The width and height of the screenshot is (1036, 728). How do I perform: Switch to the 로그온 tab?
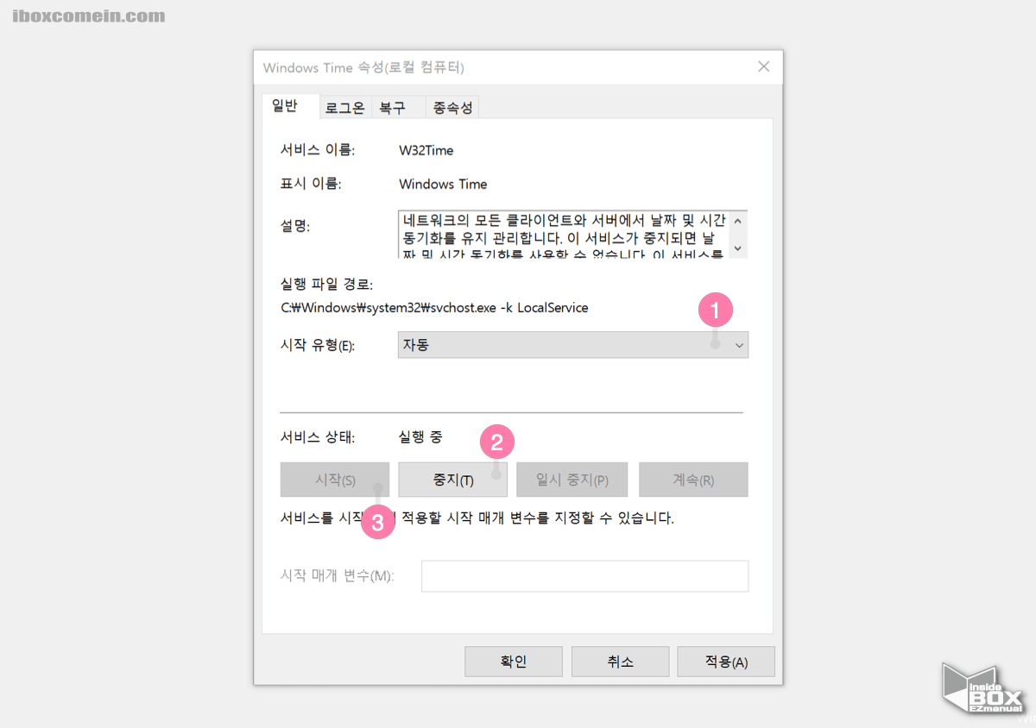(x=344, y=107)
